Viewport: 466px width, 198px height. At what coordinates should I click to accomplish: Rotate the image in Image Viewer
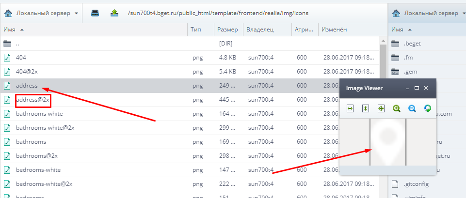pos(427,108)
